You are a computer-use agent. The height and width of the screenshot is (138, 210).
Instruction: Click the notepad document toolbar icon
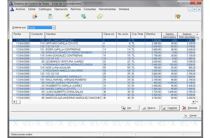point(50,16)
